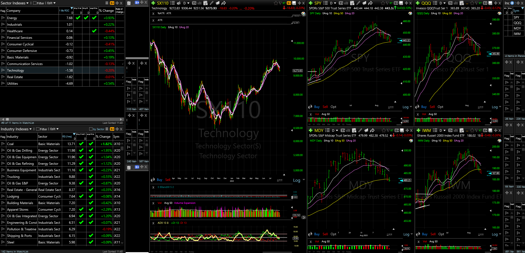Flag the Energy sector row
The width and height of the screenshot is (525, 253).
3,18
